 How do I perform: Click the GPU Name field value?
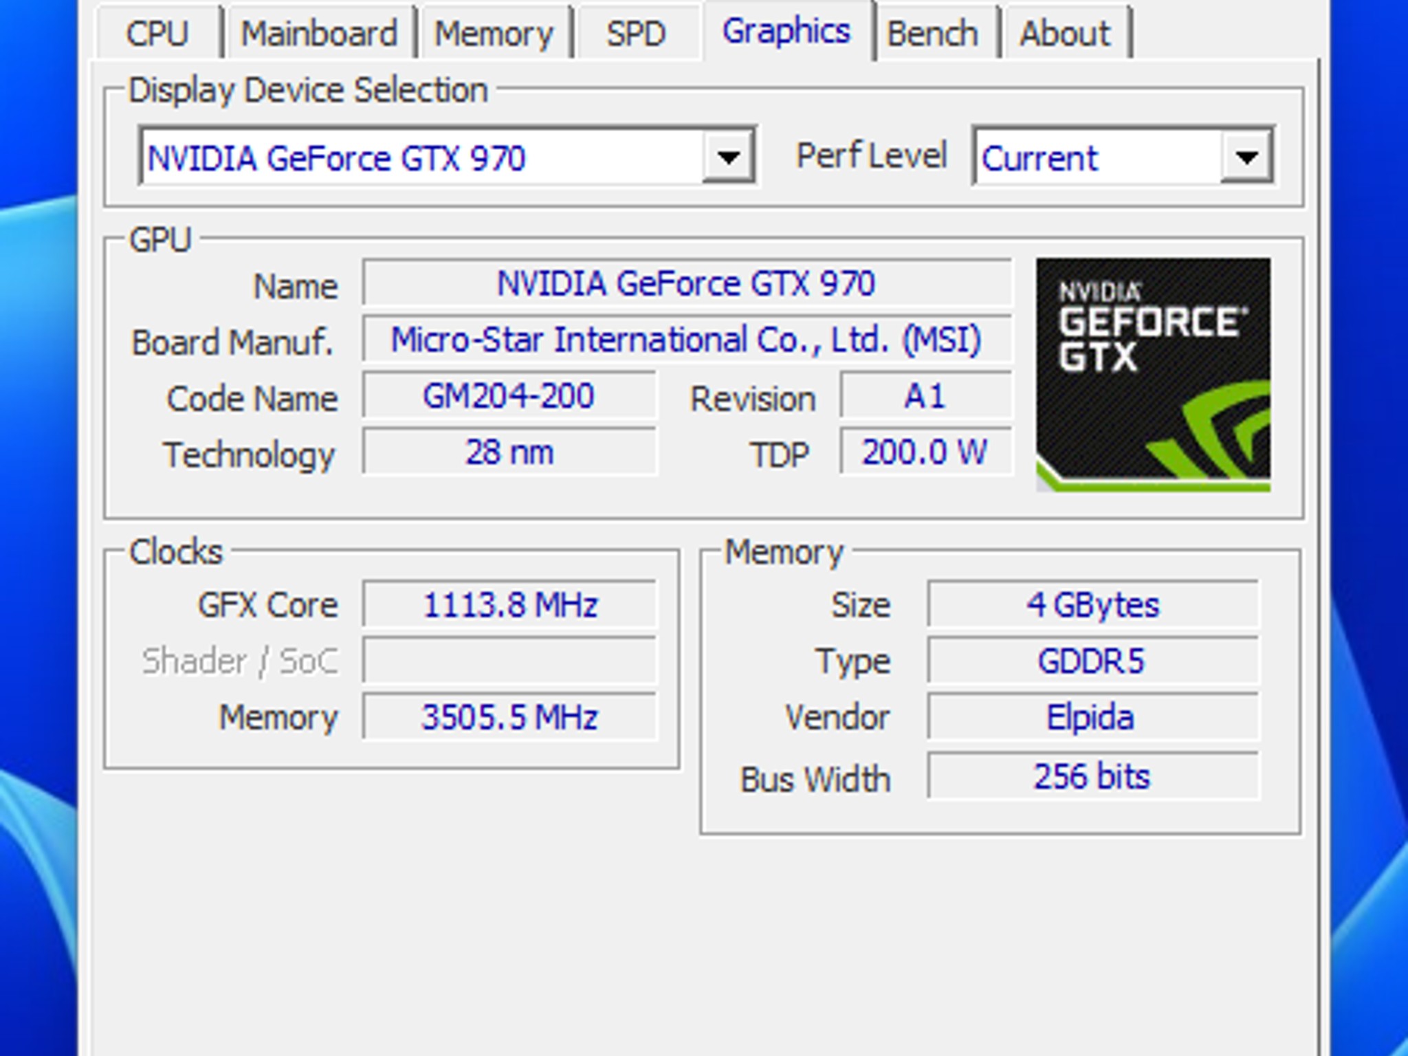[x=687, y=283]
